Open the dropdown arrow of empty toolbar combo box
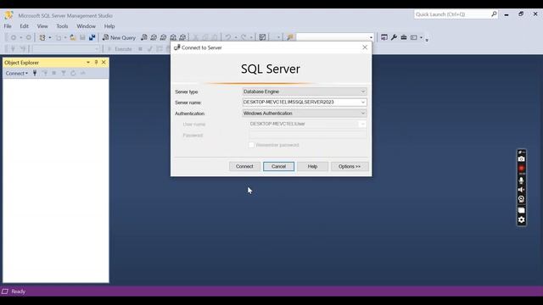This screenshot has height=305, width=543. click(371, 37)
